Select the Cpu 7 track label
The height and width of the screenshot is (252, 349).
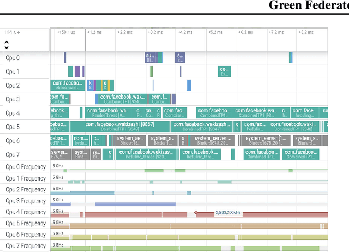[12, 154]
